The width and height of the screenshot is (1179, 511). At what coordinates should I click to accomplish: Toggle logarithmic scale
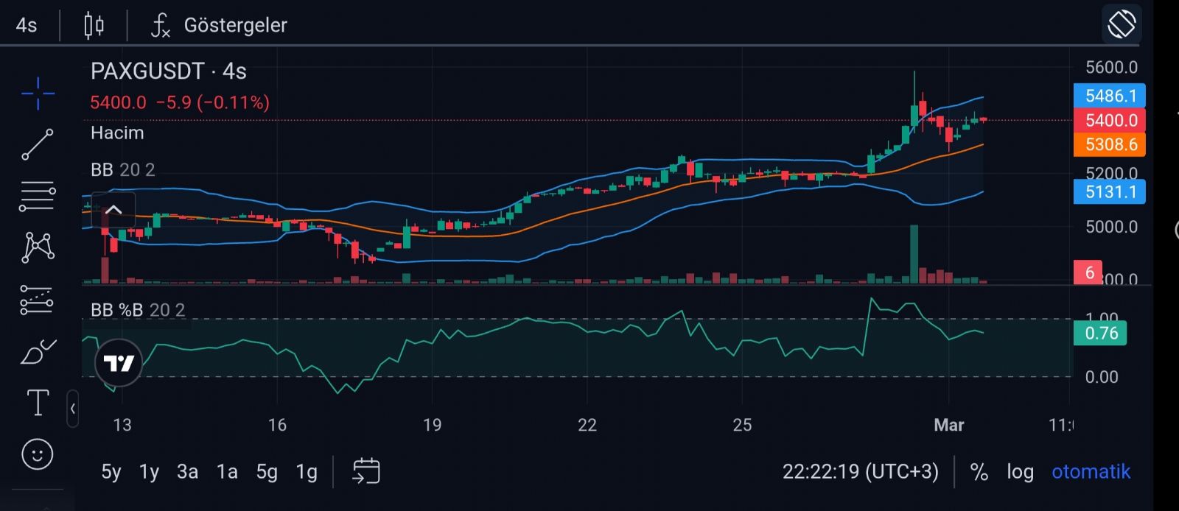click(x=1020, y=471)
